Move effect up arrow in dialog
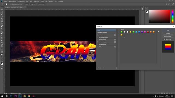 point(101,68)
